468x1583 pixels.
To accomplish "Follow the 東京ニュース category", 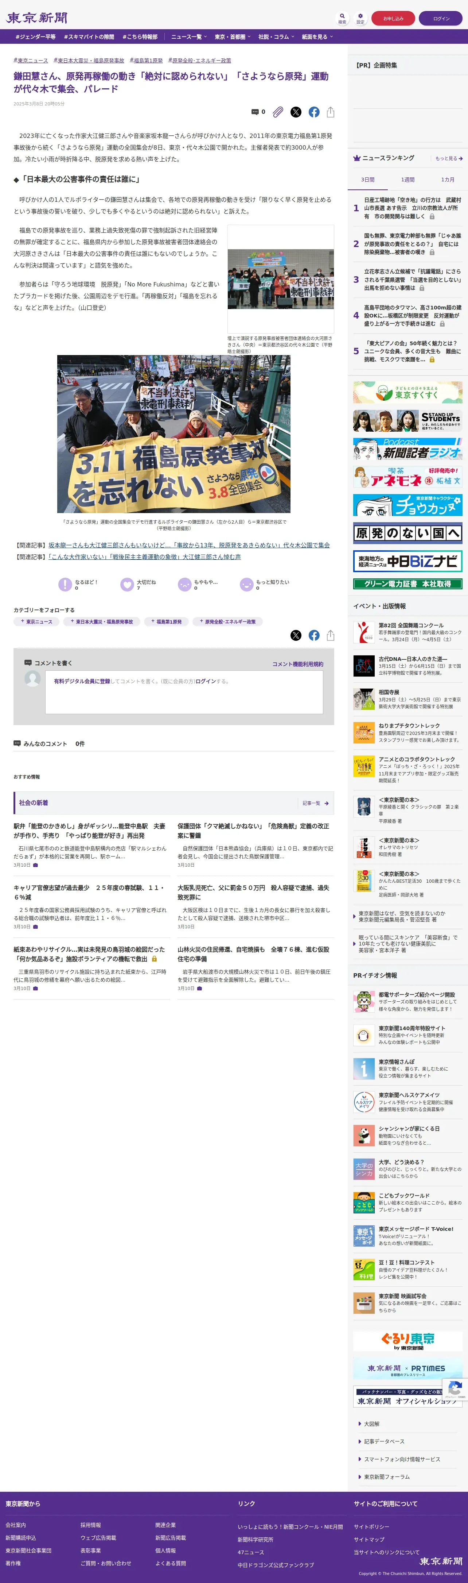I will pyautogui.click(x=37, y=622).
